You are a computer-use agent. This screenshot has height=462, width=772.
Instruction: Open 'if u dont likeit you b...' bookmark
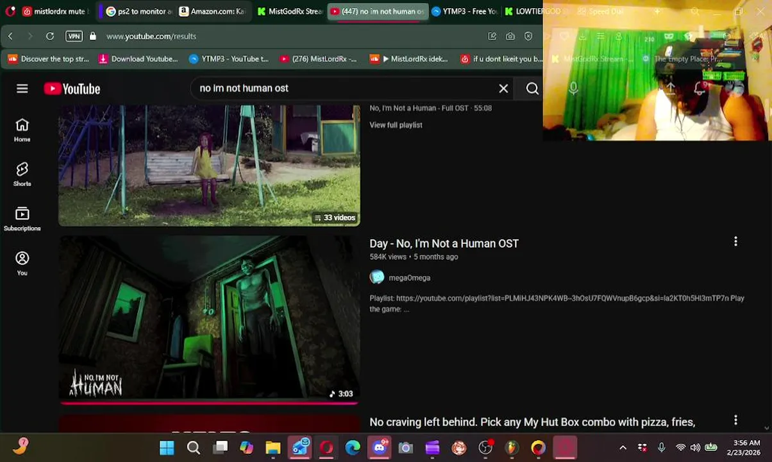tap(501, 59)
